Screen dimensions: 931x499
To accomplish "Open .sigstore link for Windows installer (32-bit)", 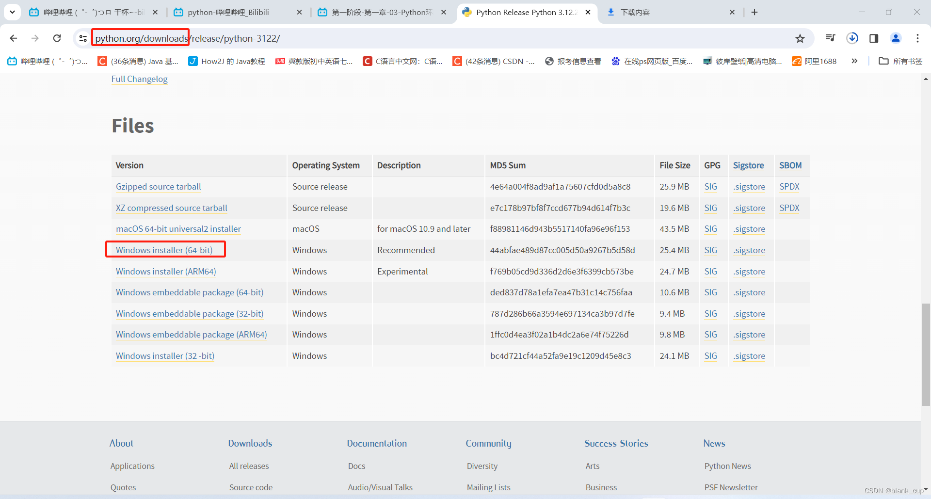I will click(749, 356).
